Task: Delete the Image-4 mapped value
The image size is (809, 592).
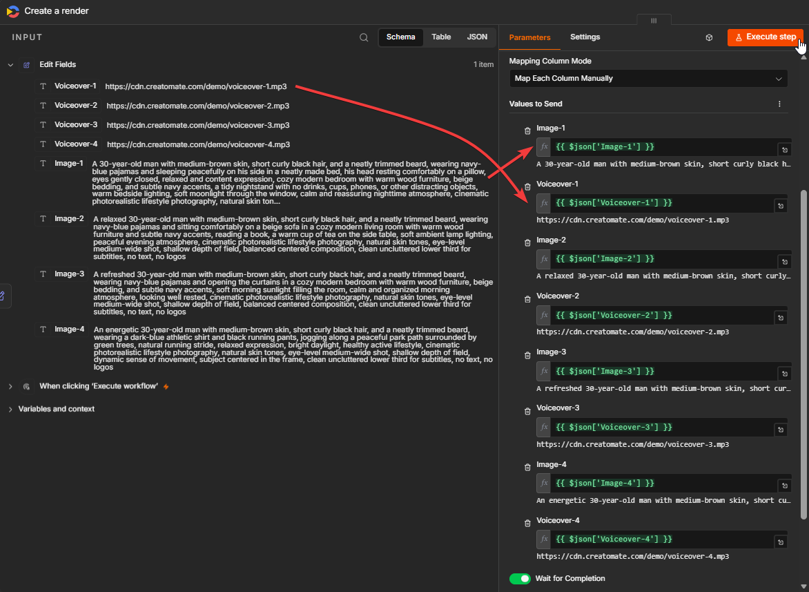Action: [x=527, y=468]
